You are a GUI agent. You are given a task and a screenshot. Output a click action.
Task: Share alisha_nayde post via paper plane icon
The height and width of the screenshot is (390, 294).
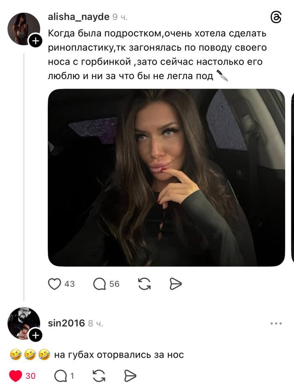tap(176, 284)
